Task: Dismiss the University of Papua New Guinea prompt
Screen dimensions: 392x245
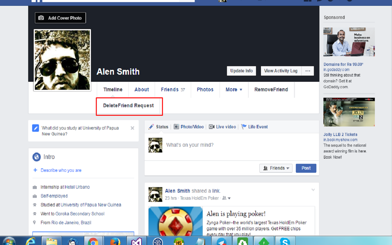Action: pyautogui.click(x=132, y=128)
